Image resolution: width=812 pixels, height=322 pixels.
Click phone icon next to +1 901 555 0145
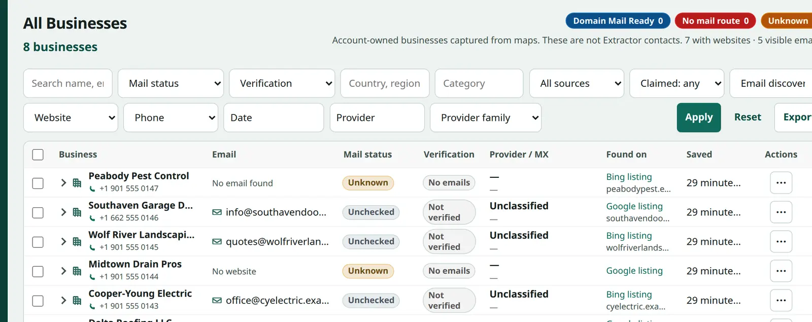pyautogui.click(x=92, y=248)
